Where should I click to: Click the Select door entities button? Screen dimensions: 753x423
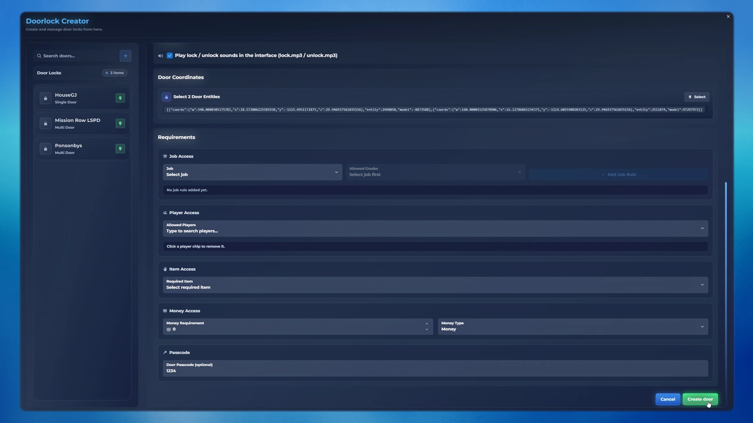click(697, 97)
